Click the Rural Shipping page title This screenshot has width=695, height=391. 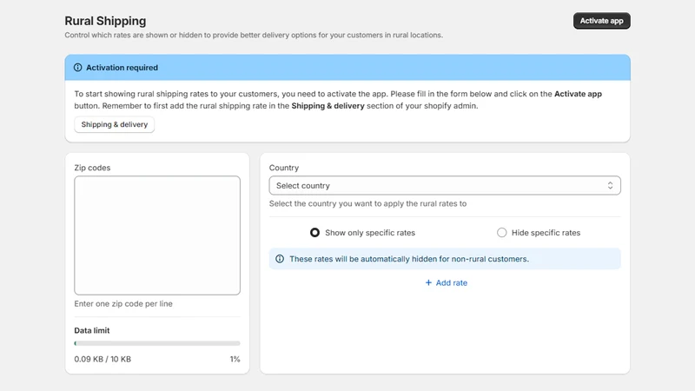coord(105,21)
